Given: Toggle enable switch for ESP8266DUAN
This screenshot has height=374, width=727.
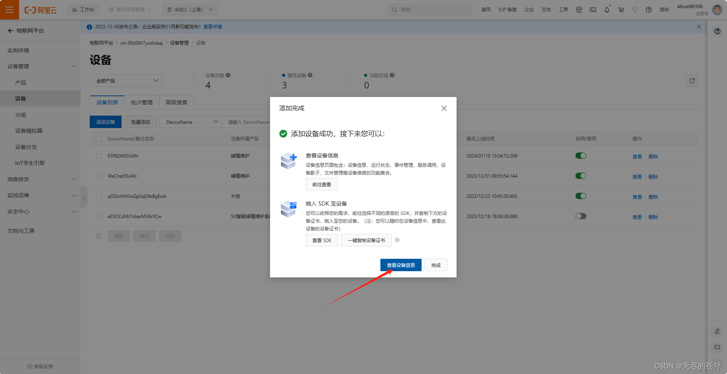Looking at the screenshot, I should tap(581, 156).
